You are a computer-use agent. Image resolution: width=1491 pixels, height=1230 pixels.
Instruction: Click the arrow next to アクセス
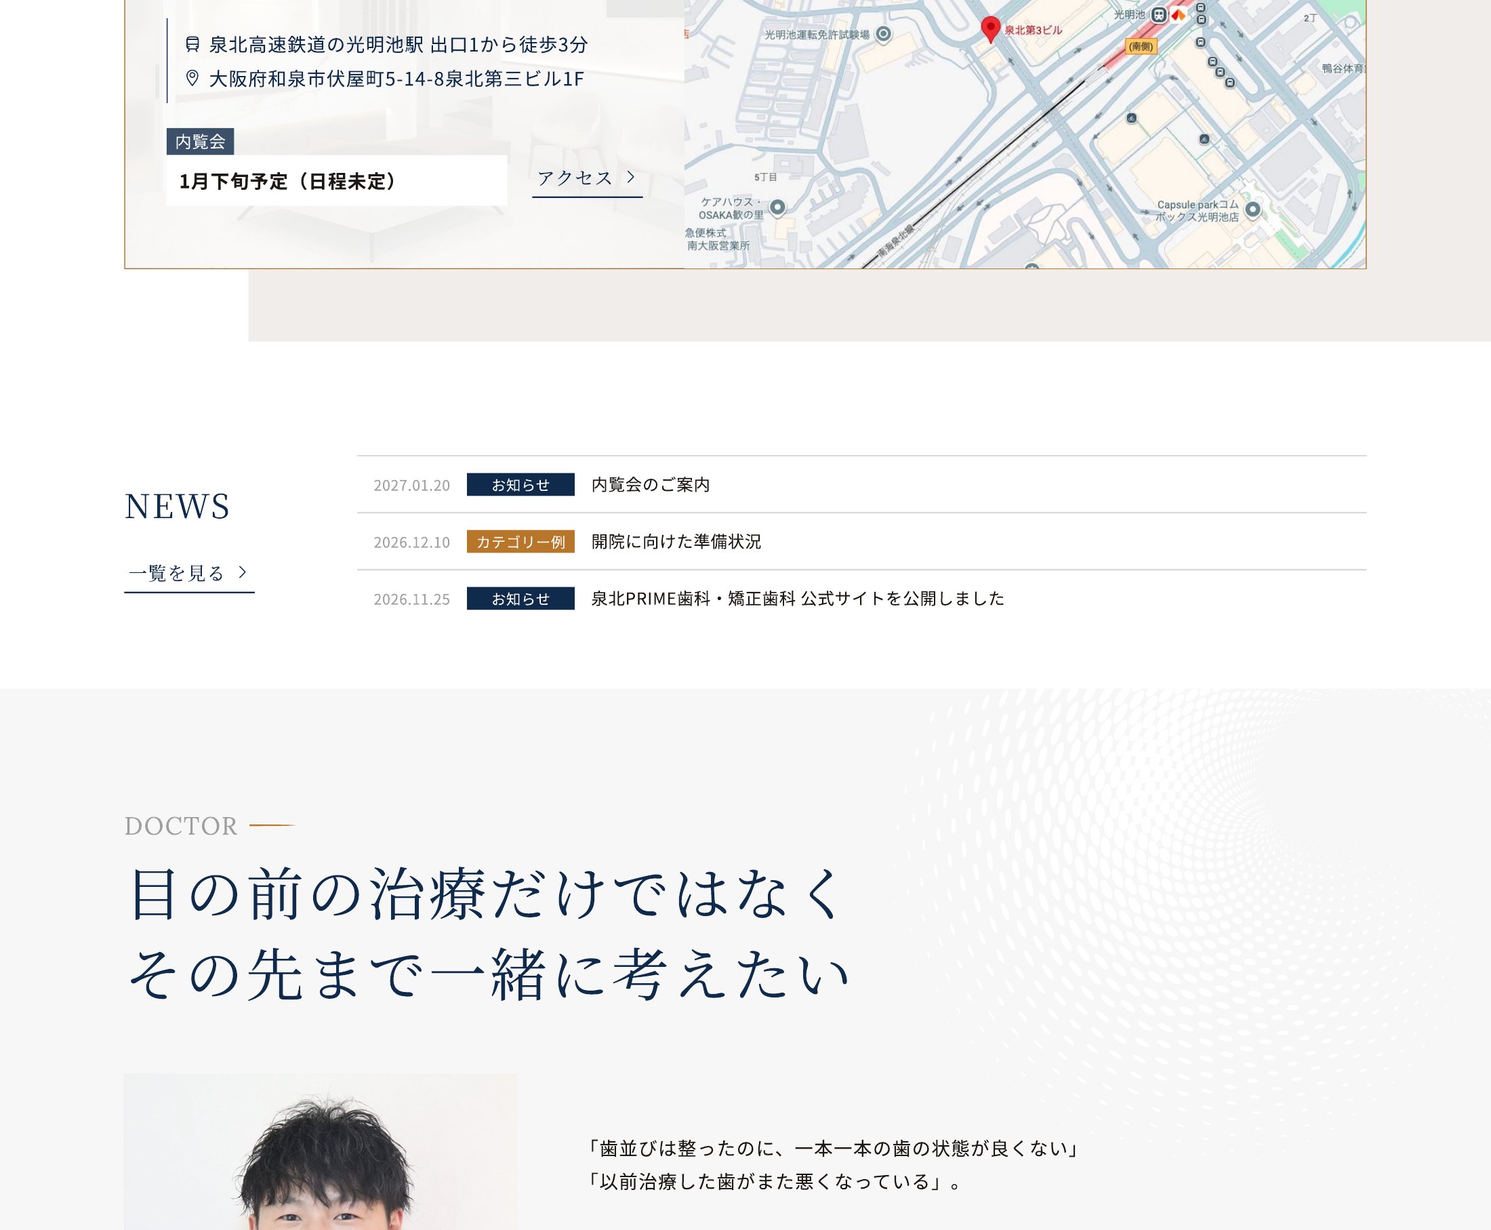631,177
